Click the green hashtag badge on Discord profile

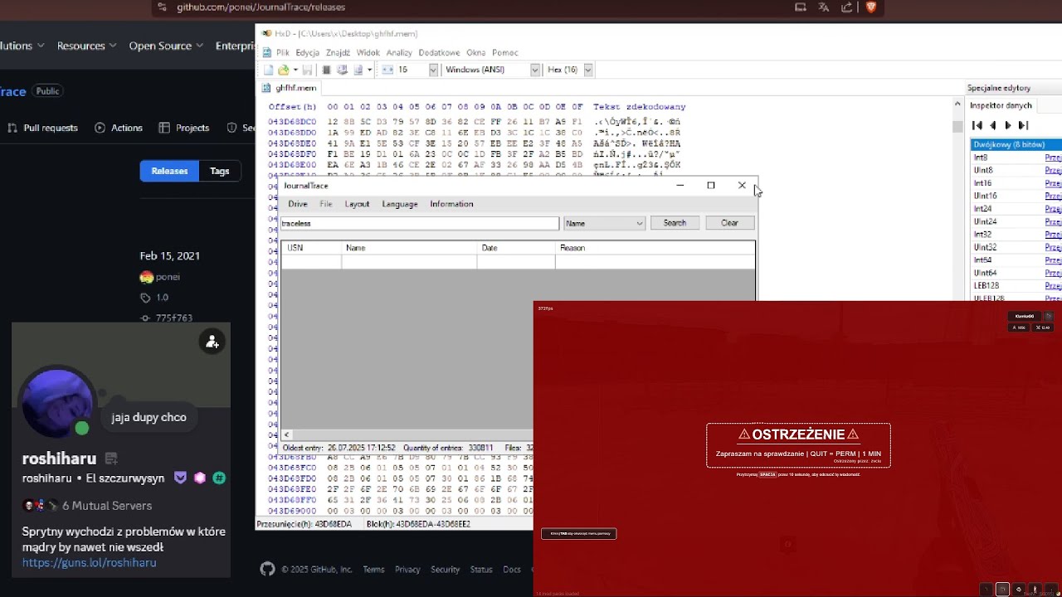(219, 478)
